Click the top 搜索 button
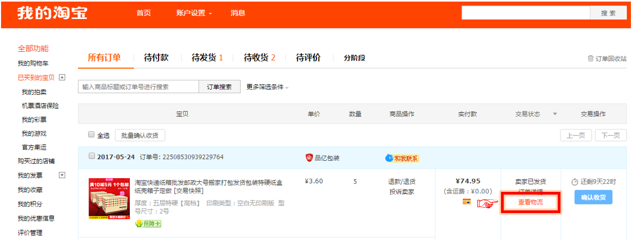Screen dimensions: 632x240 tap(608, 13)
